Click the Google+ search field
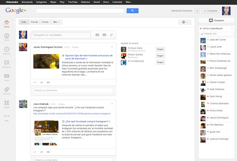 pyautogui.click(x=80, y=11)
